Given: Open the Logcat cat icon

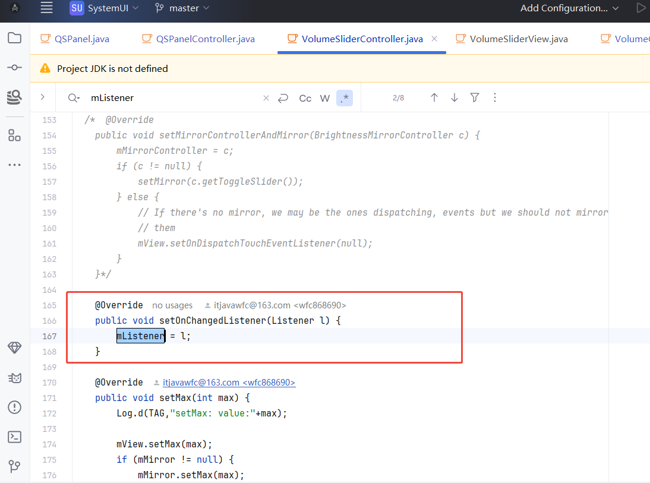Looking at the screenshot, I should click(x=14, y=378).
